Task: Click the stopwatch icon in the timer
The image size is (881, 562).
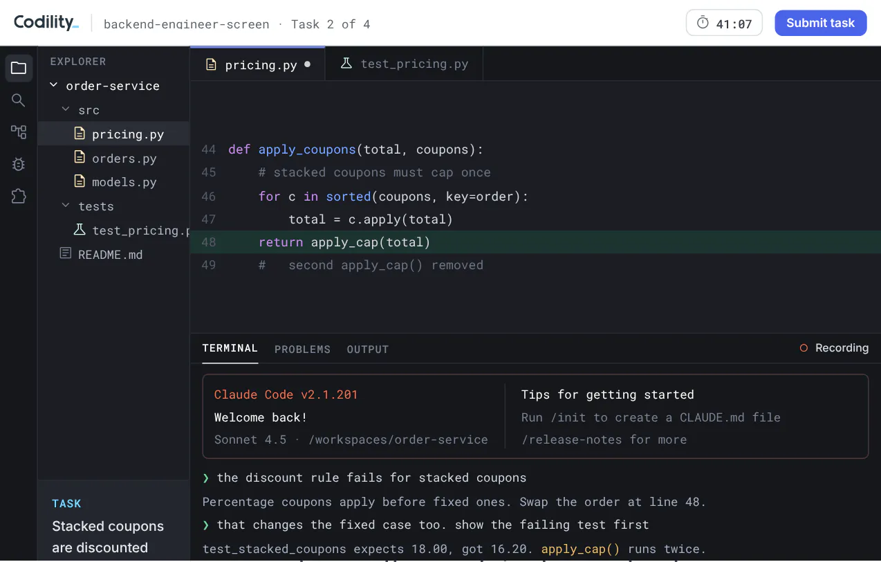Action: (x=703, y=23)
